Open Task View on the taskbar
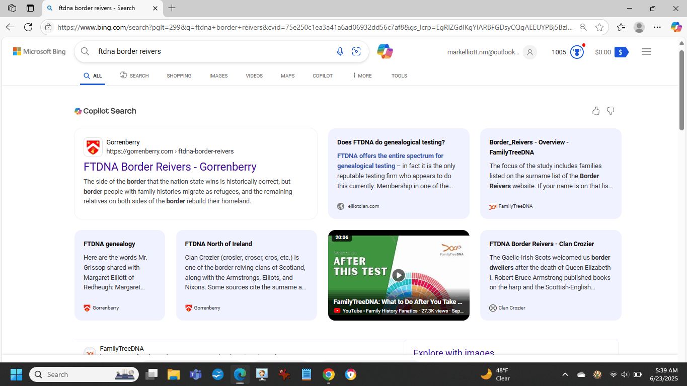The width and height of the screenshot is (687, 386). point(151,374)
